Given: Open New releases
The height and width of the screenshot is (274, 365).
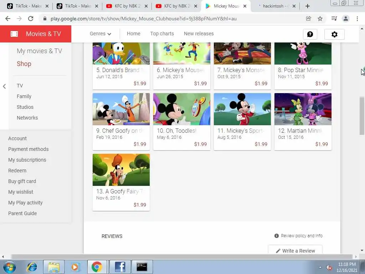Looking at the screenshot, I should tap(199, 34).
